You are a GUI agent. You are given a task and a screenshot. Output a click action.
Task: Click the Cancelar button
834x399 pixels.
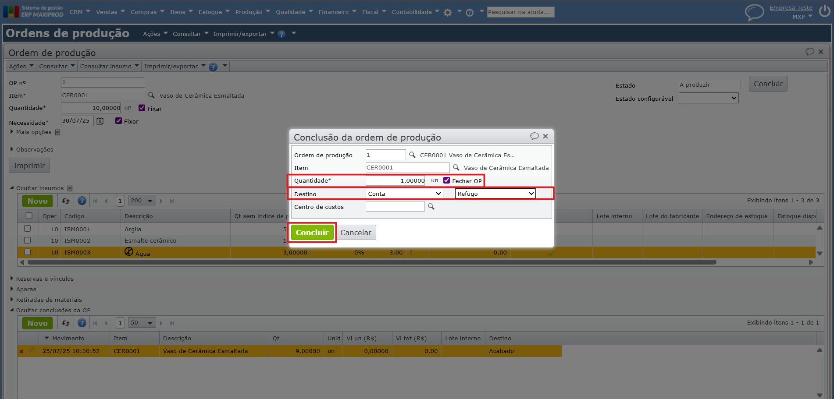[356, 233]
